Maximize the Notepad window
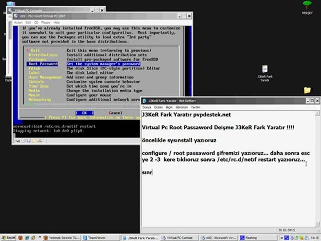Viewport: 321px width, 241px height. click(x=312, y=101)
